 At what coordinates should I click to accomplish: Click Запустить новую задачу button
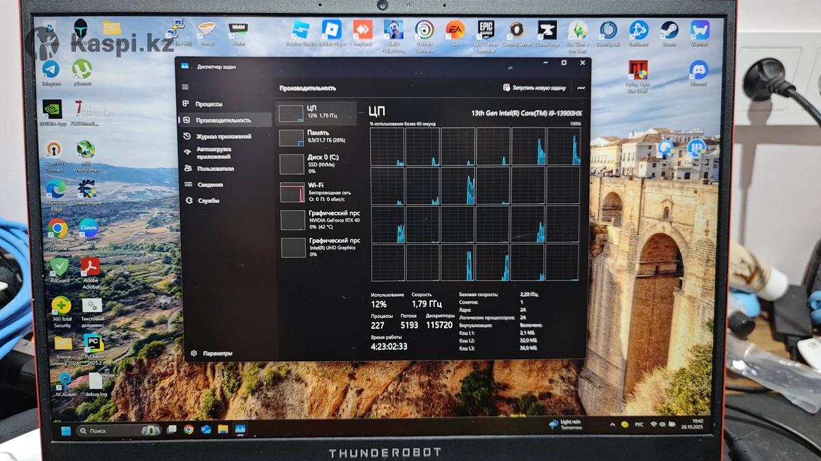tap(534, 88)
